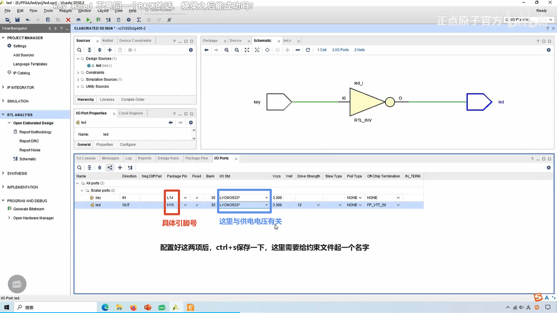Open the I/O Planning layout dropdown
Viewport: 557px width, 313px height.
tap(551, 20)
